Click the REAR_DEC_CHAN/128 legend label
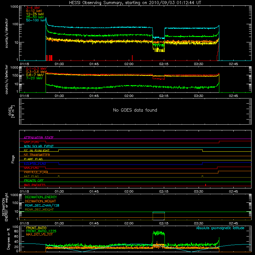The height and width of the screenshot is (255, 255). (x=42, y=205)
